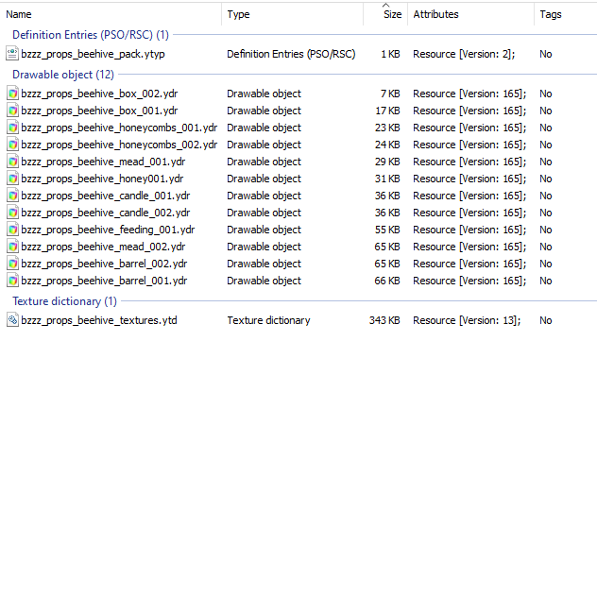The height and width of the screenshot is (597, 597).
Task: Select the bzzz_props_beehive_pack.ytyp file icon
Action: point(12,54)
